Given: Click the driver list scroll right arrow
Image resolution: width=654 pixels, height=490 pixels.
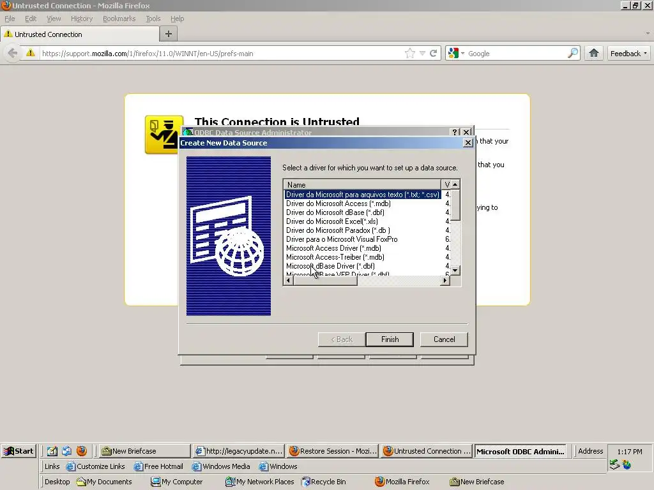Looking at the screenshot, I should point(445,281).
